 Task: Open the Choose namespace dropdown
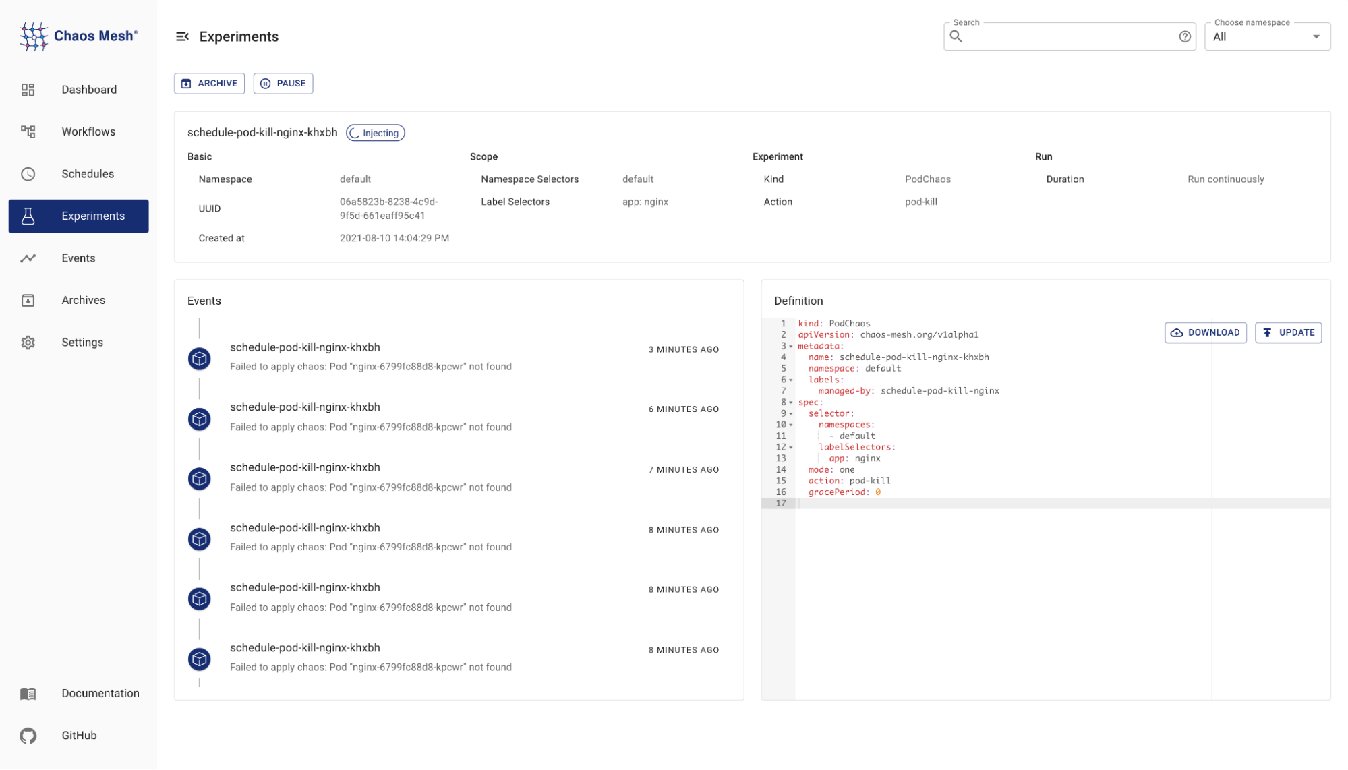1316,37
